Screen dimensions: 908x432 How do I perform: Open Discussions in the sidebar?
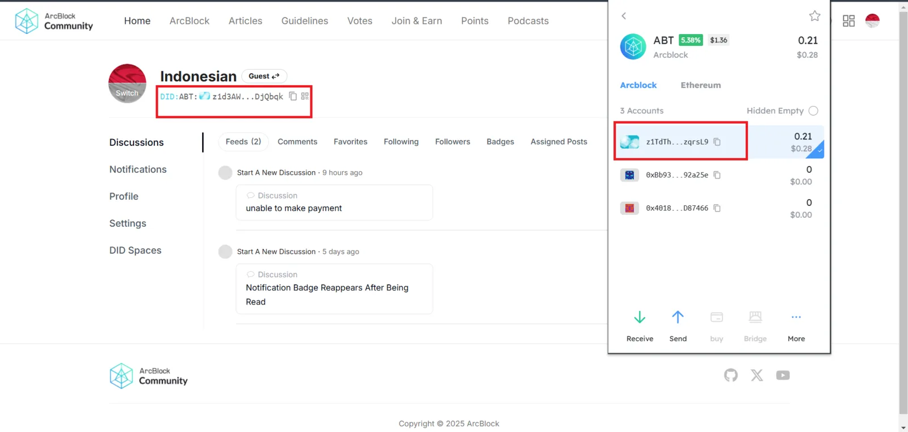click(137, 142)
